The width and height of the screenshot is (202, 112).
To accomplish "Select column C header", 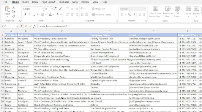I will pos(62,31).
